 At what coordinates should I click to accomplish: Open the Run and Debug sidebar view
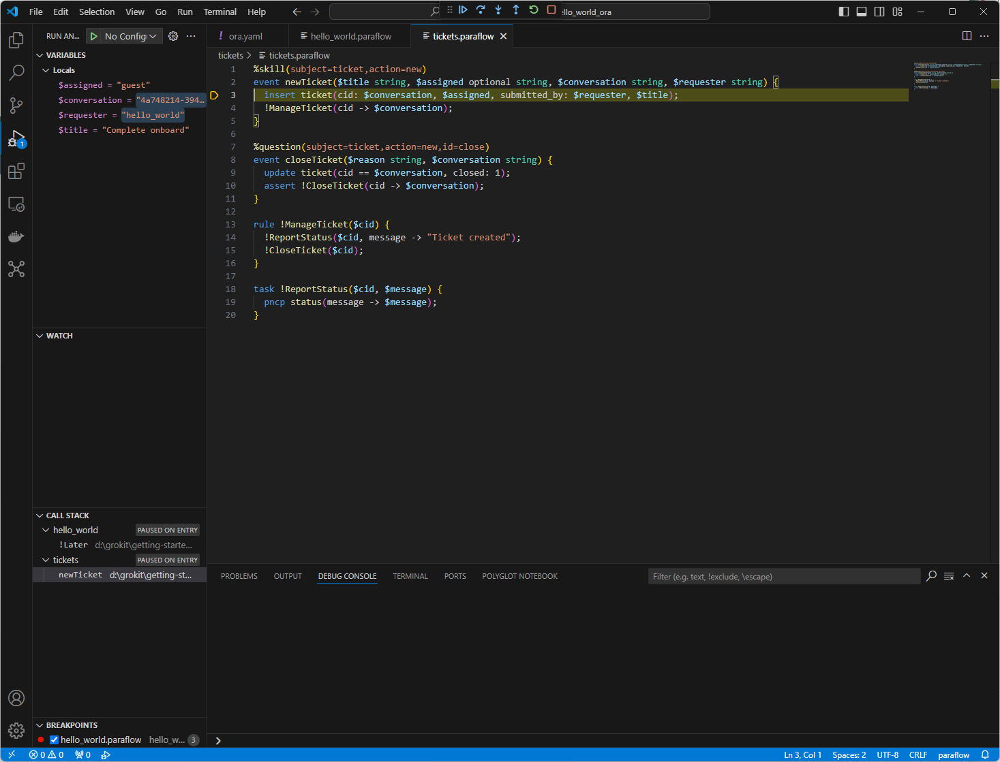16,138
